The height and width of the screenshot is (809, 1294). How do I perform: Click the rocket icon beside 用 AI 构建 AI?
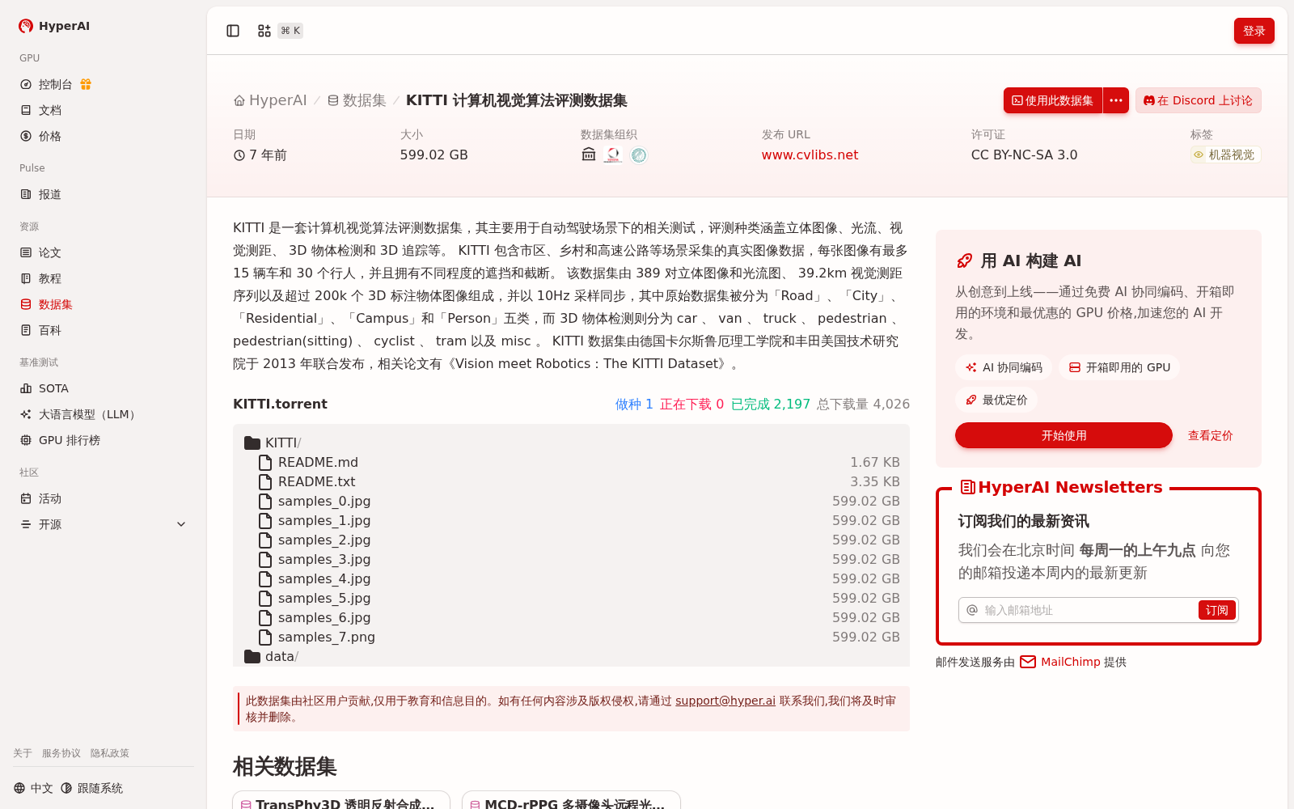964,260
